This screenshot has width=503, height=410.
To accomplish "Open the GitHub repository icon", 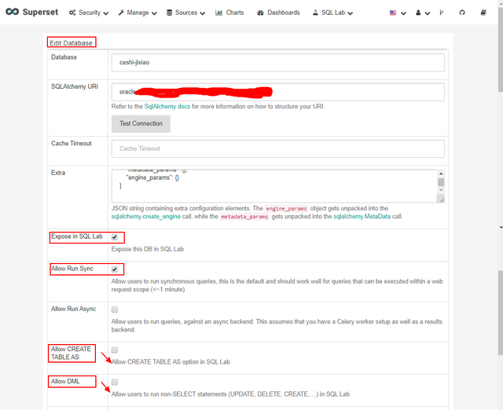I will 462,13.
